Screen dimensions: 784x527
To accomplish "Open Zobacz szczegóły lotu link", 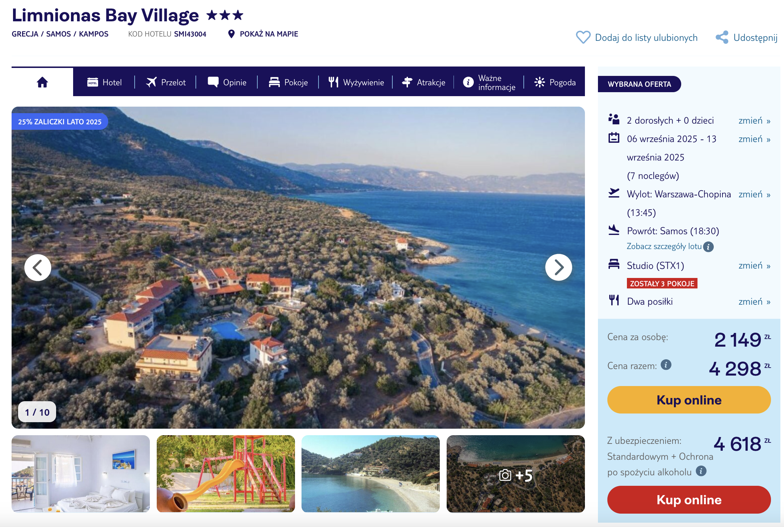I will (x=664, y=247).
